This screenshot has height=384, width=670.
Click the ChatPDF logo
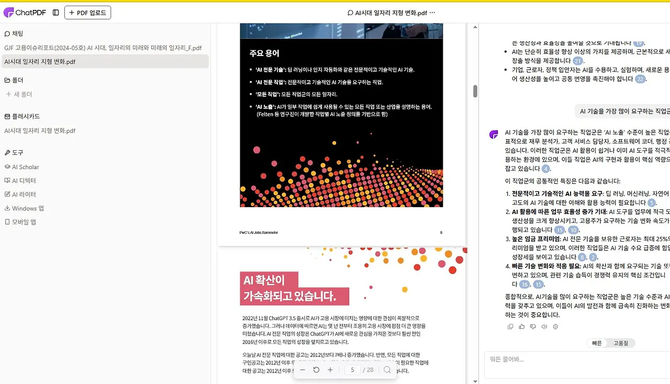coord(25,13)
